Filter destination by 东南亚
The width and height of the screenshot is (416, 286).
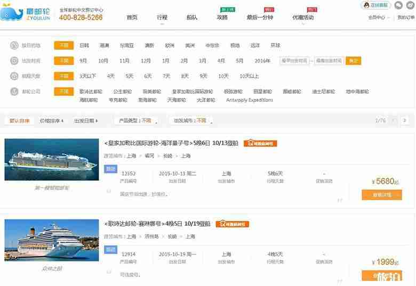[126, 45]
